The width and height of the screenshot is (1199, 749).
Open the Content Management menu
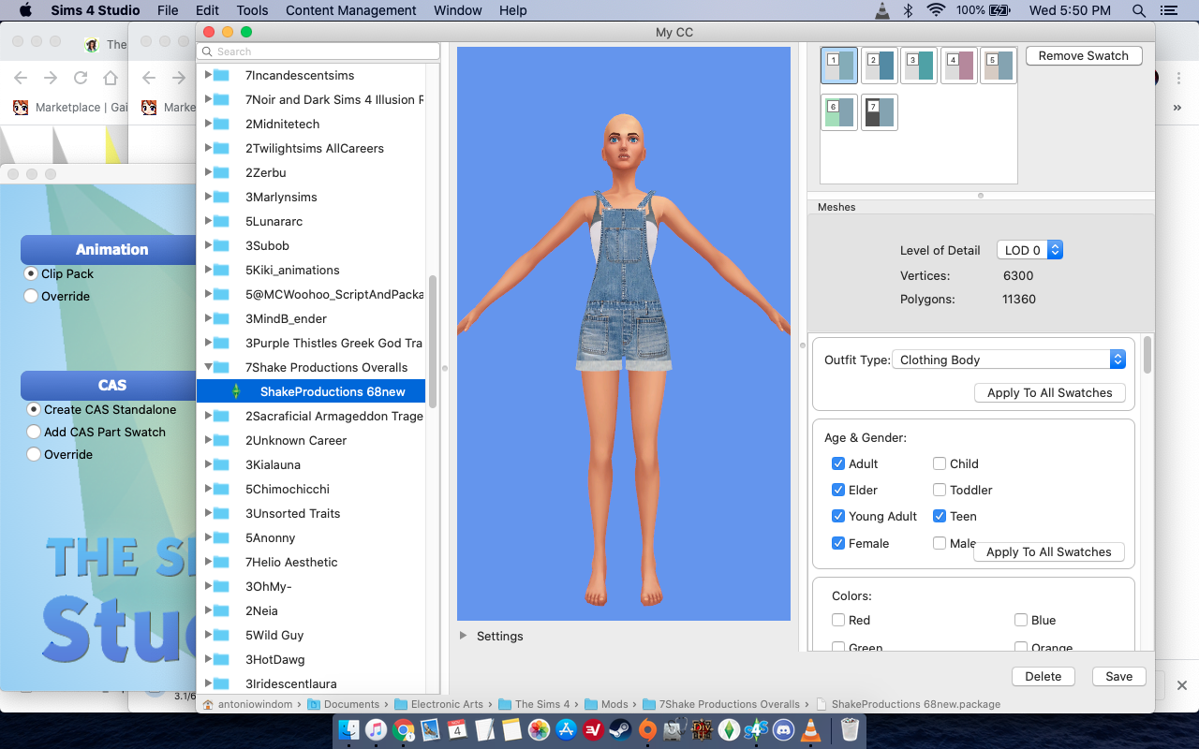click(350, 10)
